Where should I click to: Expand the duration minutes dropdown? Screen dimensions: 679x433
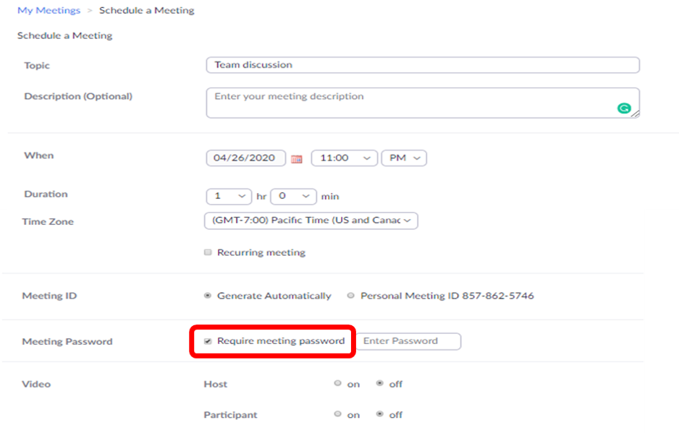coord(294,197)
